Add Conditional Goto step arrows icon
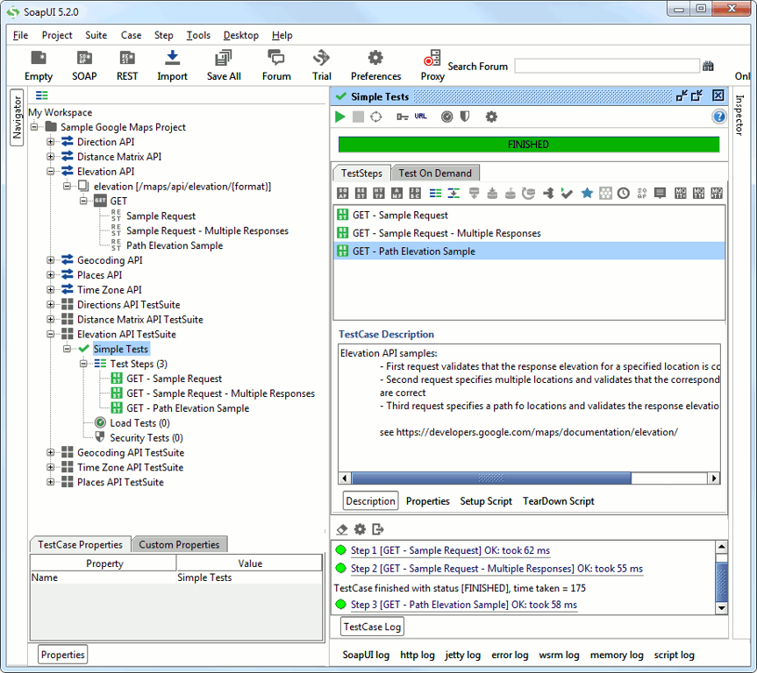The image size is (757, 673). point(548,194)
